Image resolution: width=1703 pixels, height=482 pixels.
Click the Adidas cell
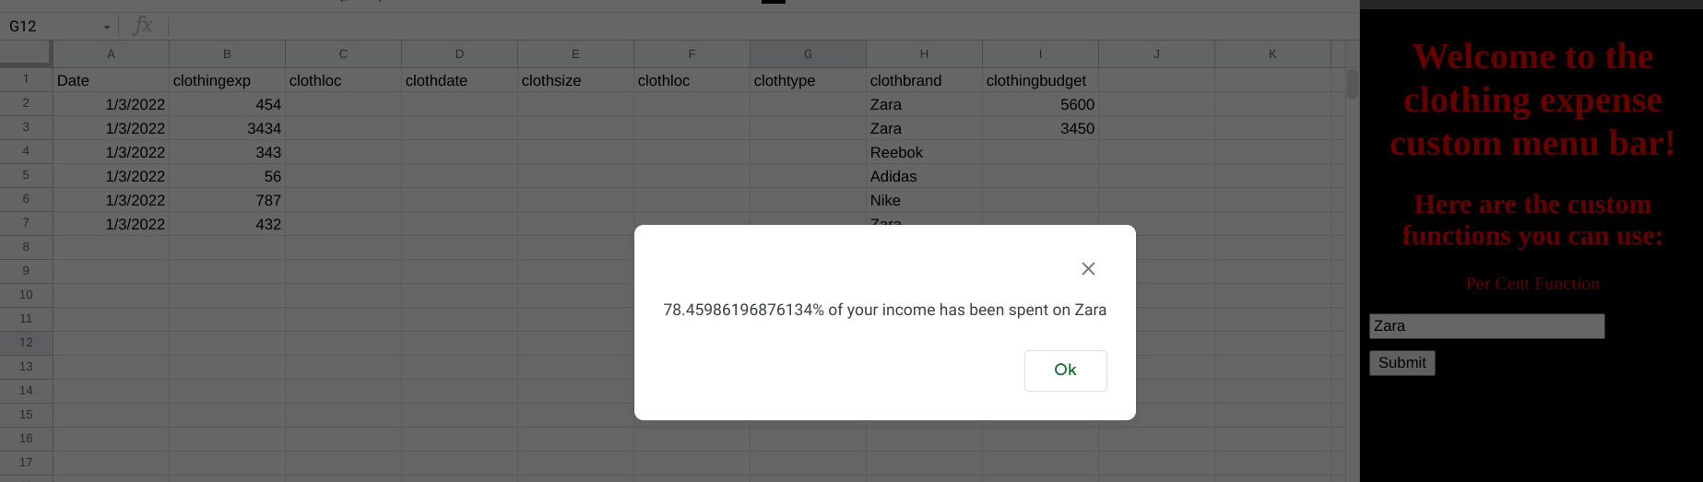(923, 177)
